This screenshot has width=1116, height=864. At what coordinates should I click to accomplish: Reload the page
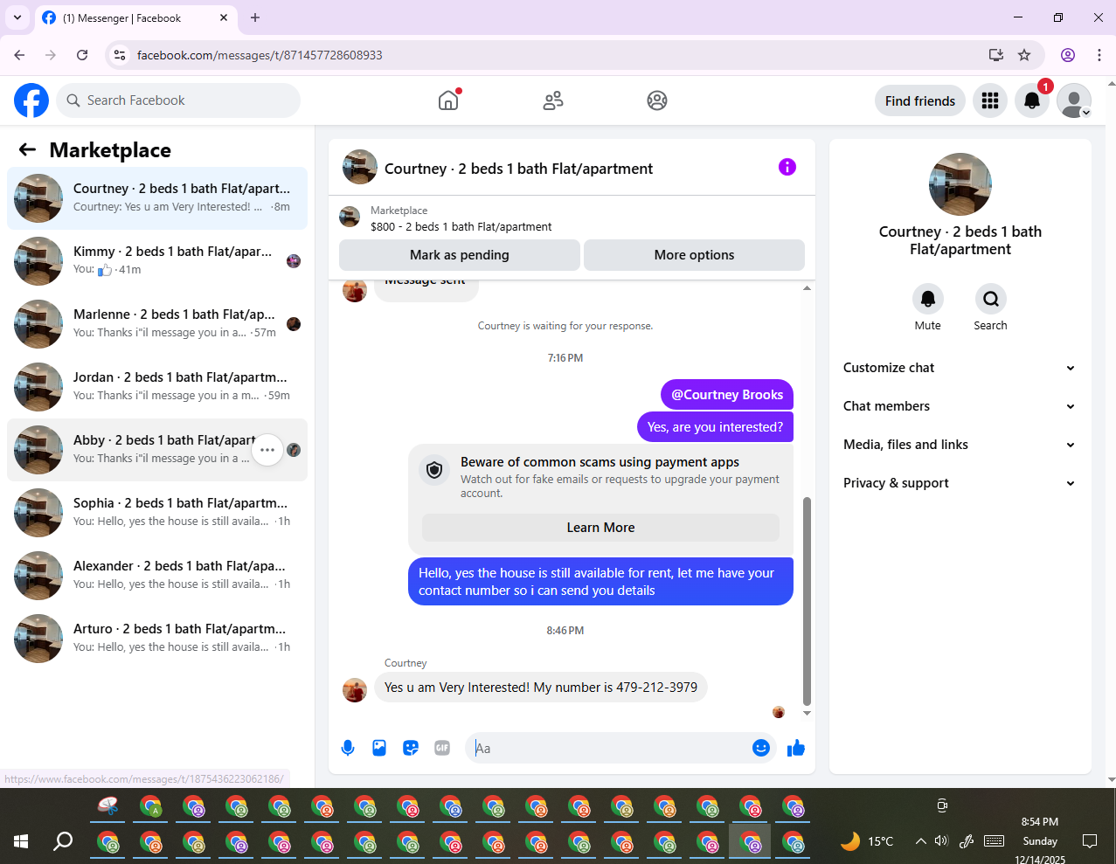tap(82, 55)
